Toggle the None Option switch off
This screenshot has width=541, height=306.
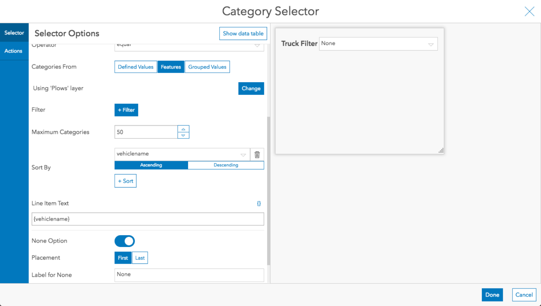pos(125,241)
